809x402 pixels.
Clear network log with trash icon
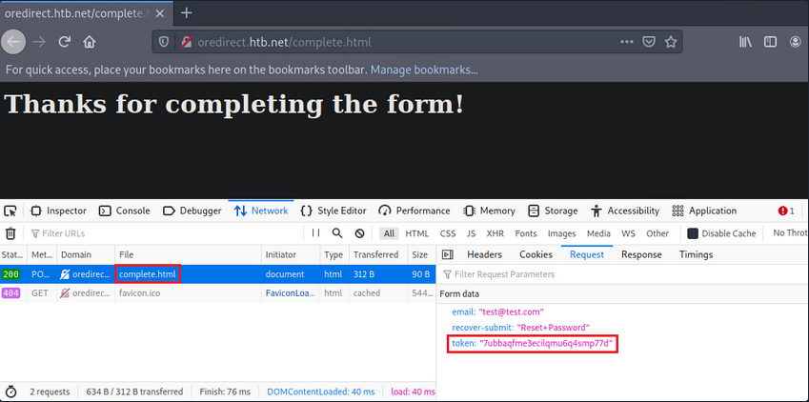(10, 233)
